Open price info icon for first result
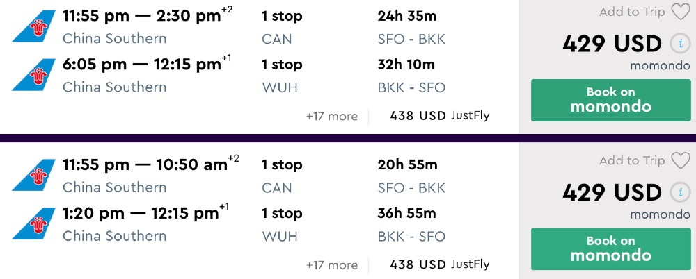 pyautogui.click(x=679, y=44)
